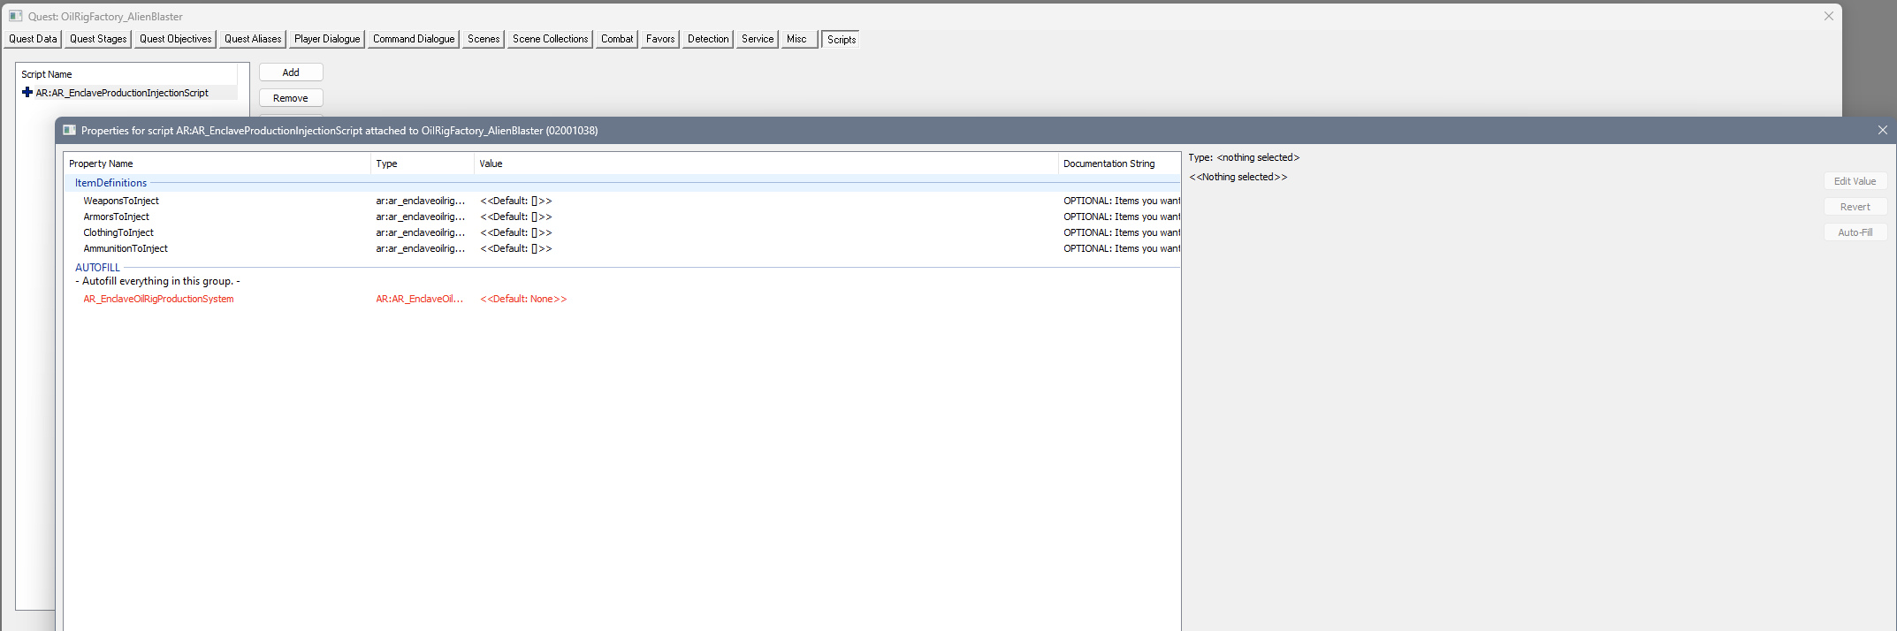Click the Properties dialog title bar icon
The height and width of the screenshot is (631, 1897).
69,130
